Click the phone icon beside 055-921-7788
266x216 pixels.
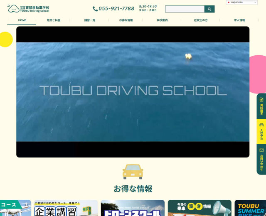point(95,9)
